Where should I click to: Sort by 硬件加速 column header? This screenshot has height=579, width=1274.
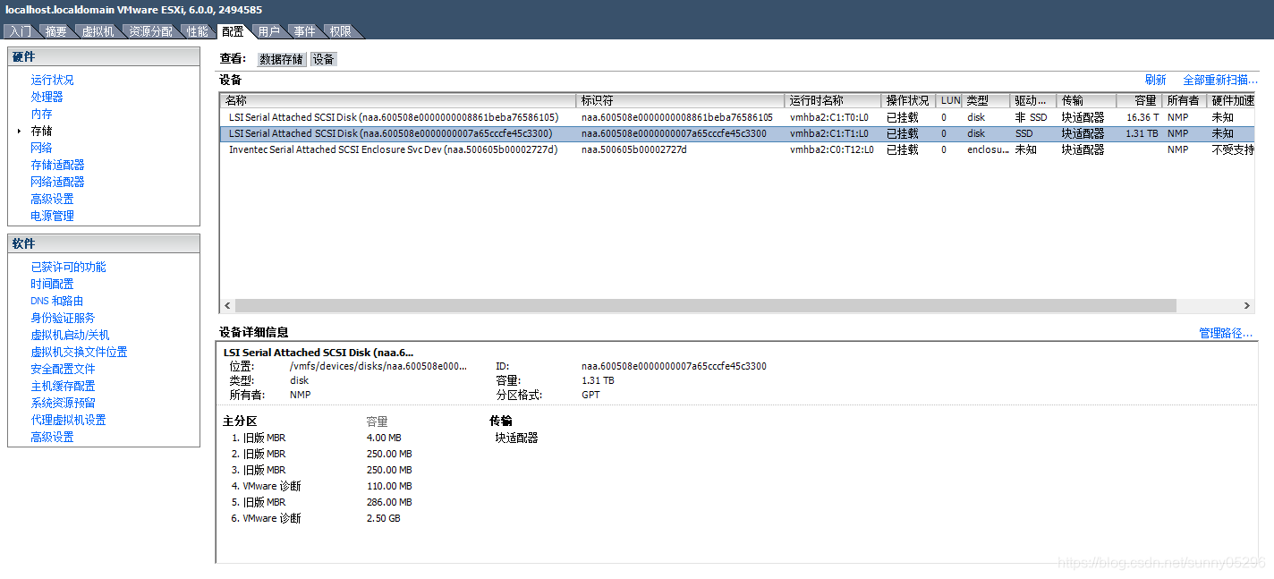pos(1233,100)
